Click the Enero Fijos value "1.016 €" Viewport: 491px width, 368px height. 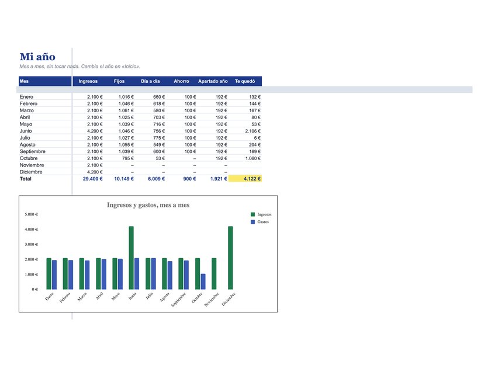(x=126, y=97)
